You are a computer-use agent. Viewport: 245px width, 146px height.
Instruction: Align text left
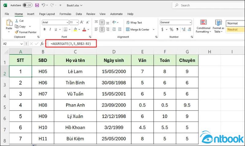(96, 29)
